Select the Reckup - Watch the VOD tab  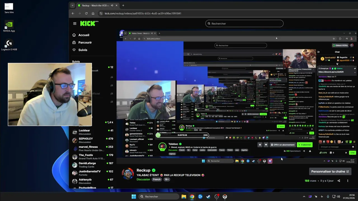click(x=98, y=5)
